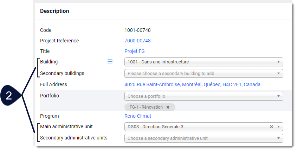Remove the FG-1 - Rénovation portfolio tag
The image size is (297, 151).
pyautogui.click(x=168, y=107)
